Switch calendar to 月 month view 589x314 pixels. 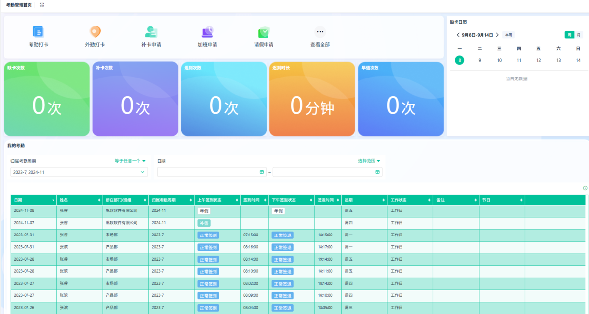[579, 35]
